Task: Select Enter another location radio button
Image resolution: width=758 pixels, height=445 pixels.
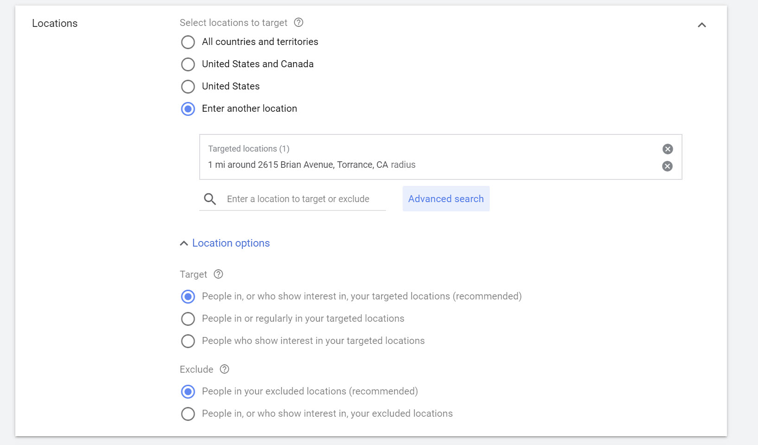Action: [x=188, y=109]
